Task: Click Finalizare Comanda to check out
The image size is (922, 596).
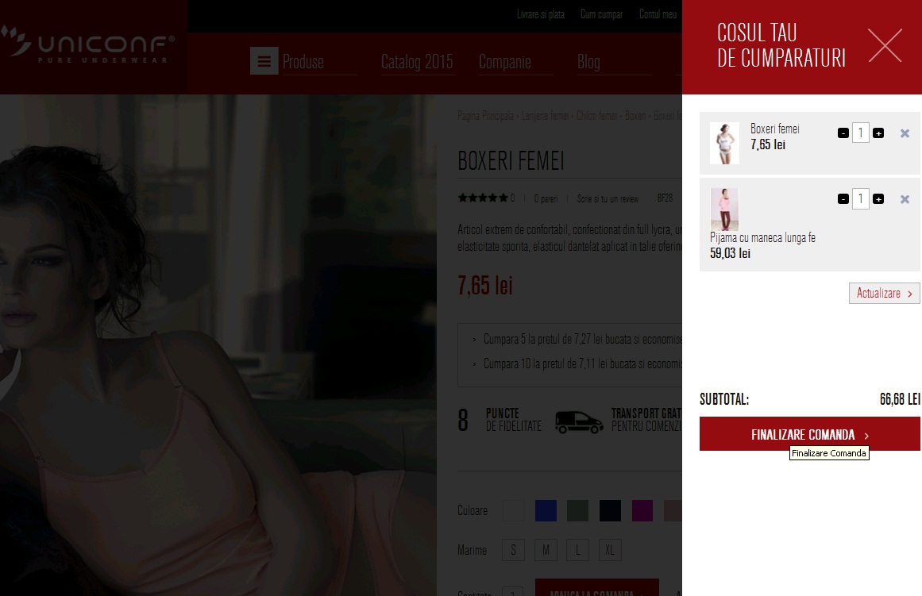Action: (x=809, y=435)
